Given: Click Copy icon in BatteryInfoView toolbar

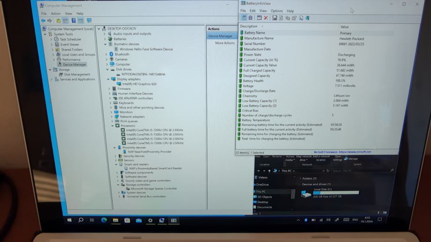Looking at the screenshot, I should point(287,18).
